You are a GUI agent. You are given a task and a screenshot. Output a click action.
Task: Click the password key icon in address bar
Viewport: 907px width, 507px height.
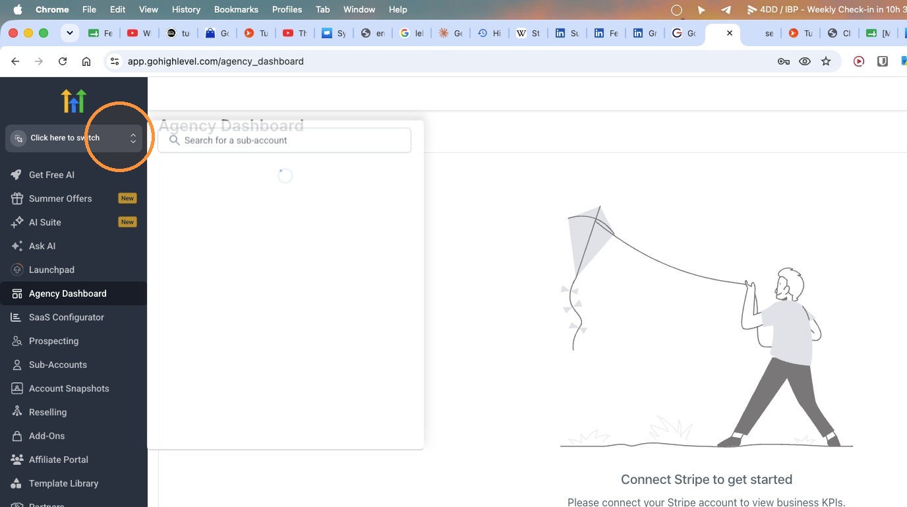pyautogui.click(x=784, y=61)
